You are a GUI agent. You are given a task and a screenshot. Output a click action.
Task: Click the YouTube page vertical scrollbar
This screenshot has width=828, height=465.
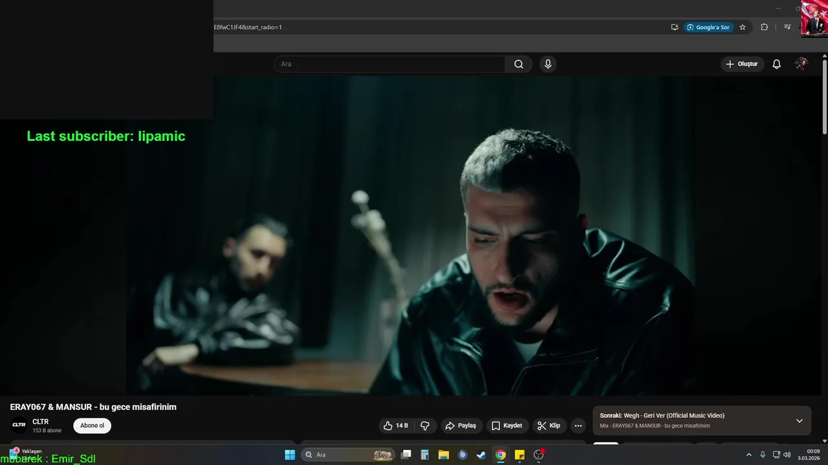pos(825,97)
